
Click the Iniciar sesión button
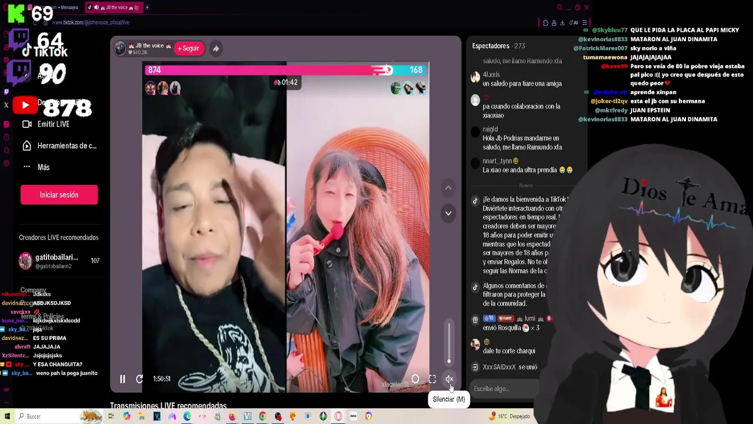(x=59, y=195)
